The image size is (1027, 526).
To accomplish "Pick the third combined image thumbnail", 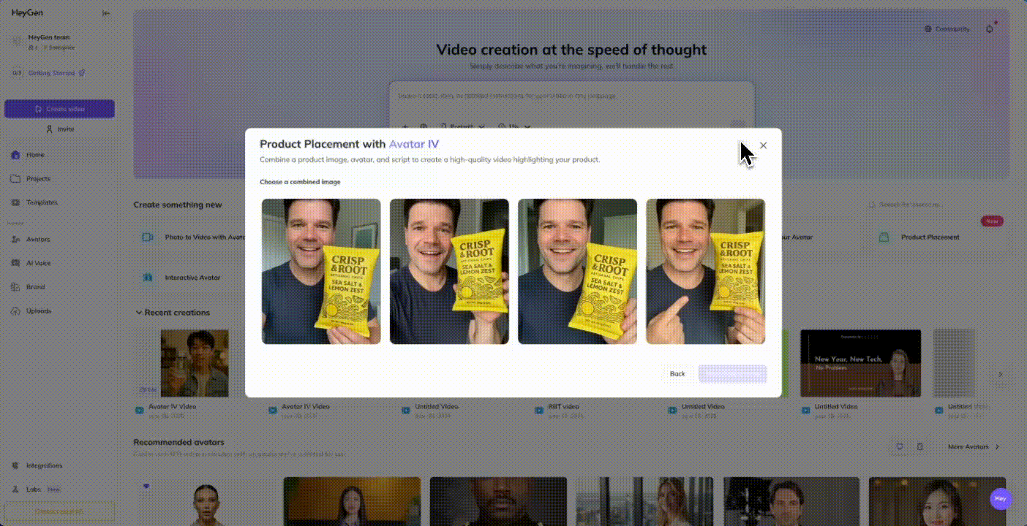I will [577, 271].
